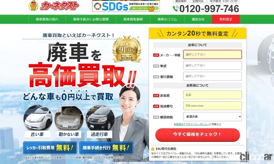This screenshot has width=274, height=164.
Task: Click the red 無料査定 nav button
Action: coord(226,19)
